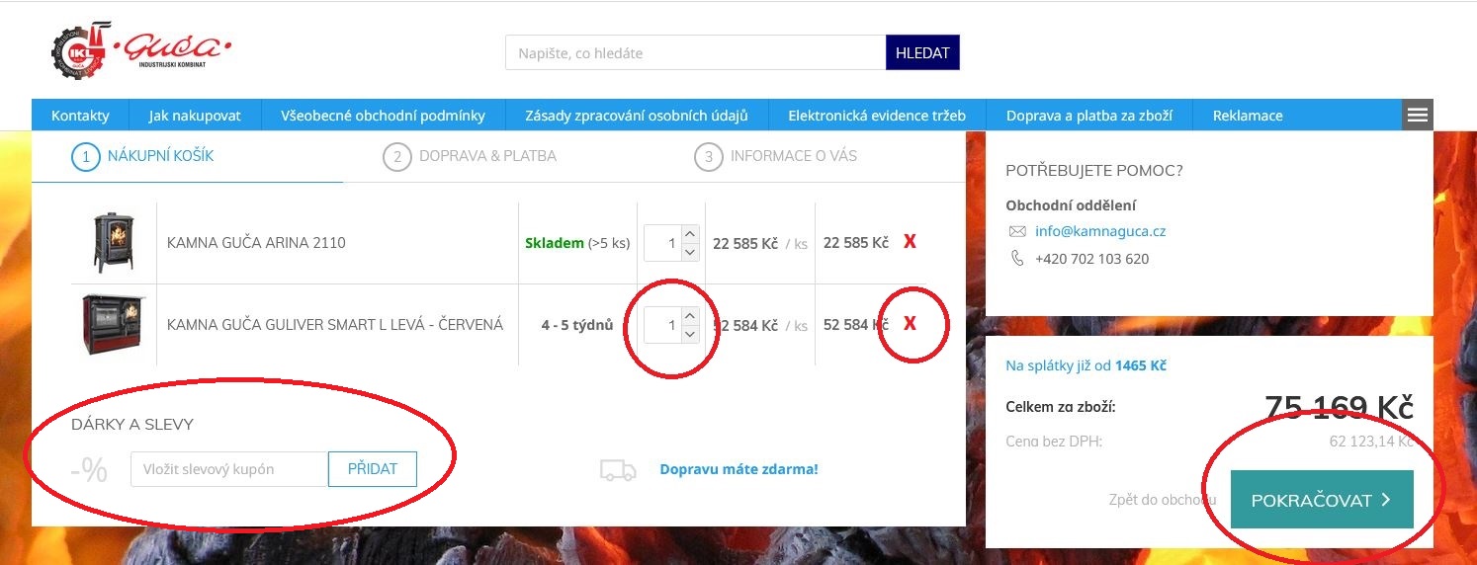The image size is (1477, 565).
Task: Increase quantity of Guliver Smart L
Action: tap(690, 315)
